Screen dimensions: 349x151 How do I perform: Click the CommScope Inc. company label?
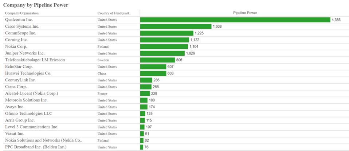coord(20,33)
